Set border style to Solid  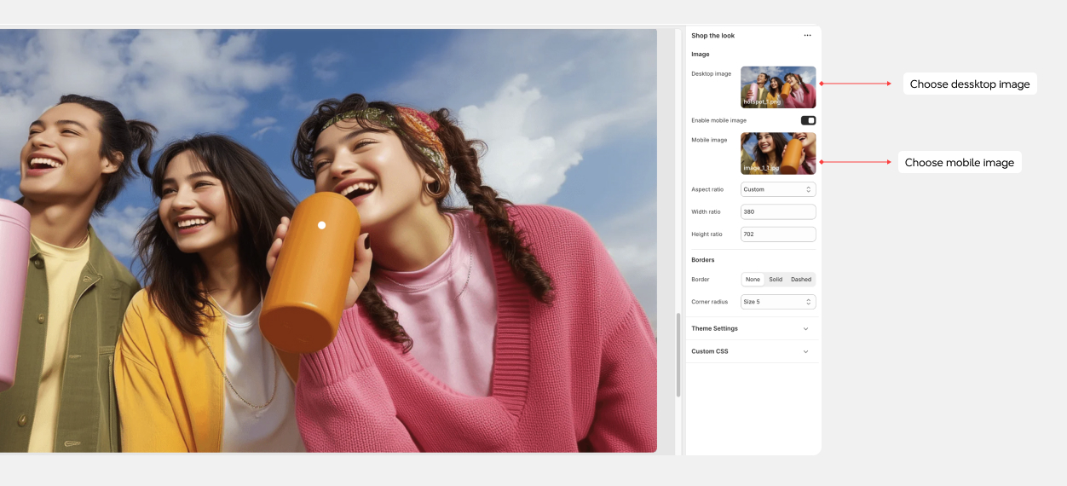[x=776, y=280]
